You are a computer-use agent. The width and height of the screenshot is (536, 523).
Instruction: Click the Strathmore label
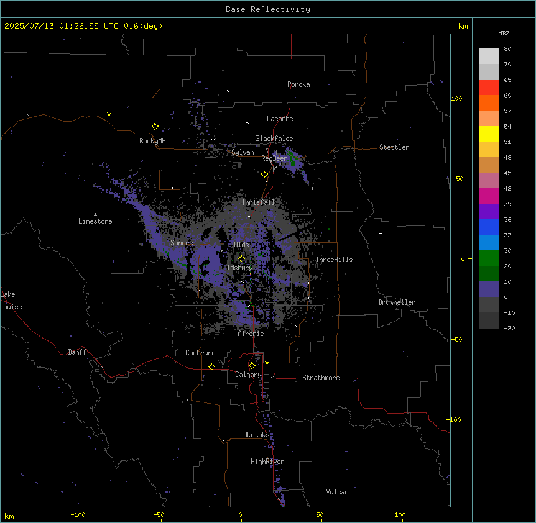point(321,378)
